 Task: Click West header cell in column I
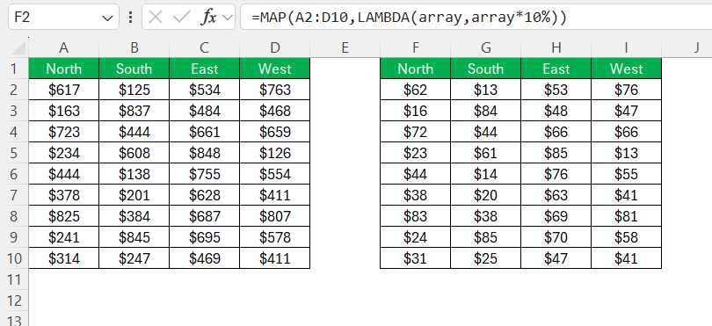(x=626, y=69)
